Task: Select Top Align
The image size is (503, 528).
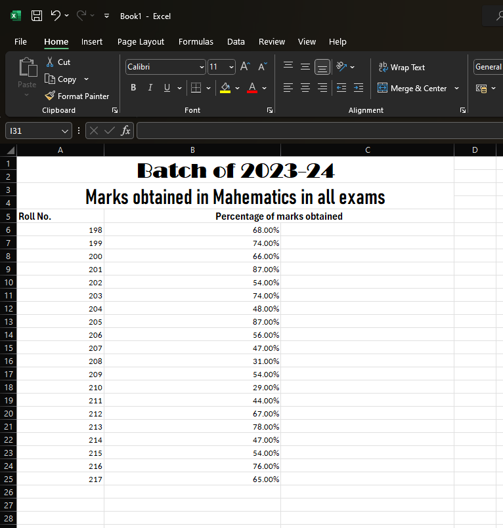Action: click(x=288, y=67)
